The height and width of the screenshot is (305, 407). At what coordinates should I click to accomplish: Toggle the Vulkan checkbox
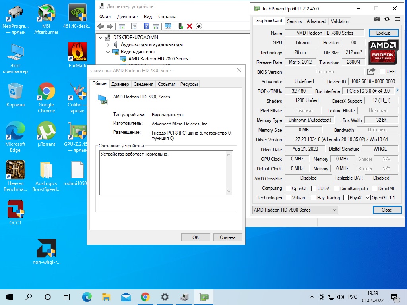click(288, 198)
